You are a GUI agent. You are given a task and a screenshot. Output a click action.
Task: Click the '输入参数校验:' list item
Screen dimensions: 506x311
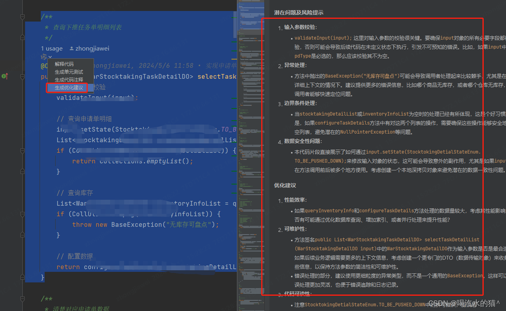tap(301, 27)
